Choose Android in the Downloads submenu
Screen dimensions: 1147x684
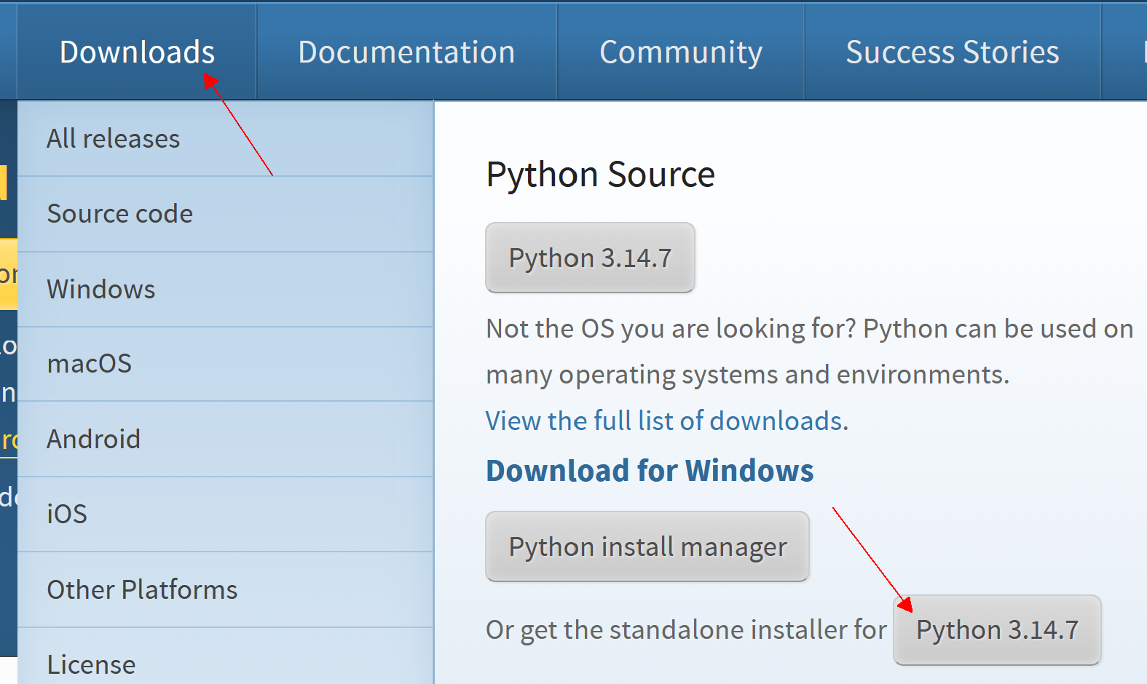[x=225, y=439]
